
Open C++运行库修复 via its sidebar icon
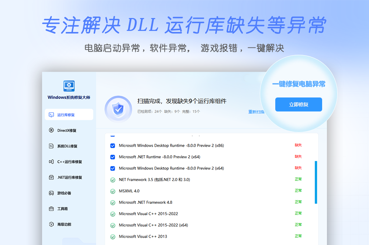pyautogui.click(x=51, y=162)
